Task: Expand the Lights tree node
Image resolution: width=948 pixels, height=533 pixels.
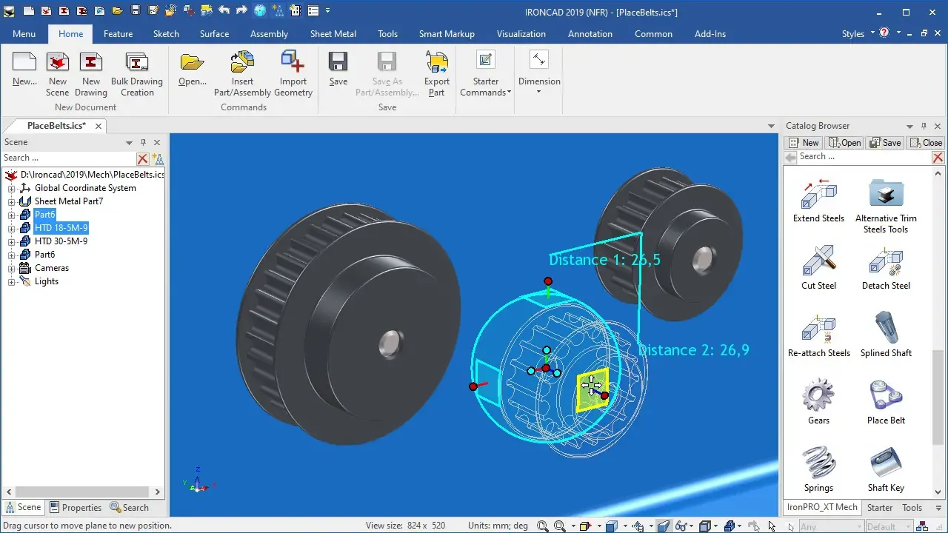Action: point(12,281)
